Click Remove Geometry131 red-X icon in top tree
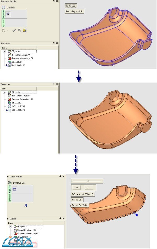The width and height of the screenshot is (157, 249). 9,58
